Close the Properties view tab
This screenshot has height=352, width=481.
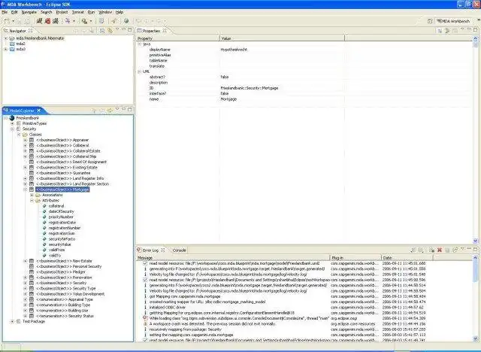point(165,31)
